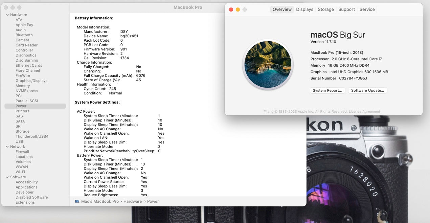This screenshot has width=430, height=223.
Task: Select Memory in the Hardware list
Action: 23,86
